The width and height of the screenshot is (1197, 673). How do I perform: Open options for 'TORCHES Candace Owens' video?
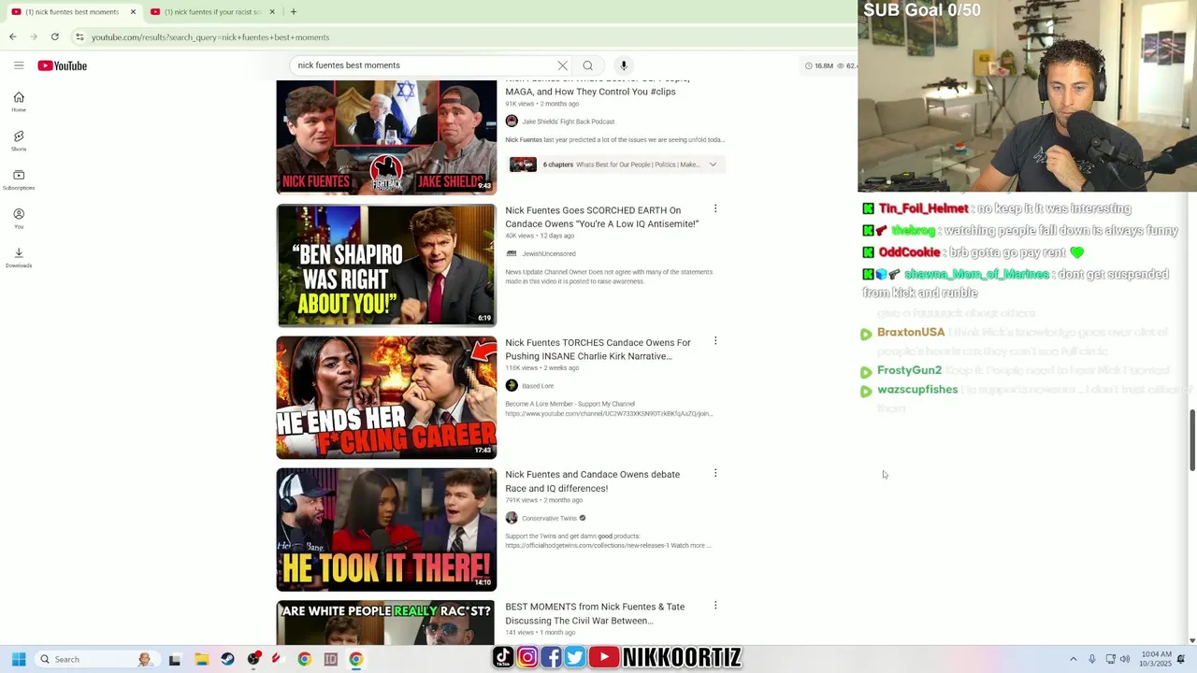pos(715,341)
